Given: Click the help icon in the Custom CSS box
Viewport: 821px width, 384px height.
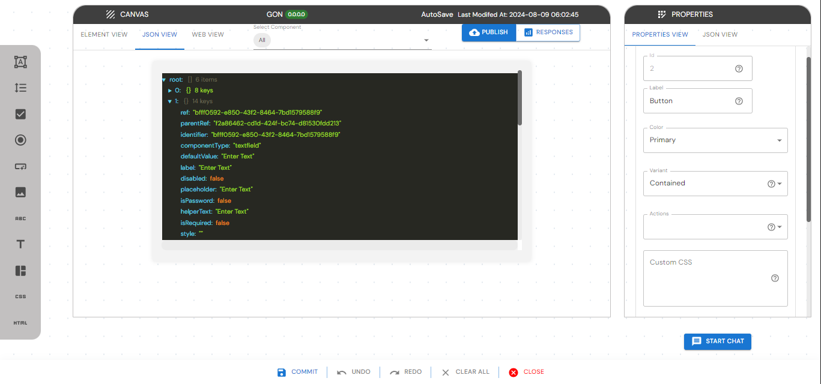Looking at the screenshot, I should [775, 278].
